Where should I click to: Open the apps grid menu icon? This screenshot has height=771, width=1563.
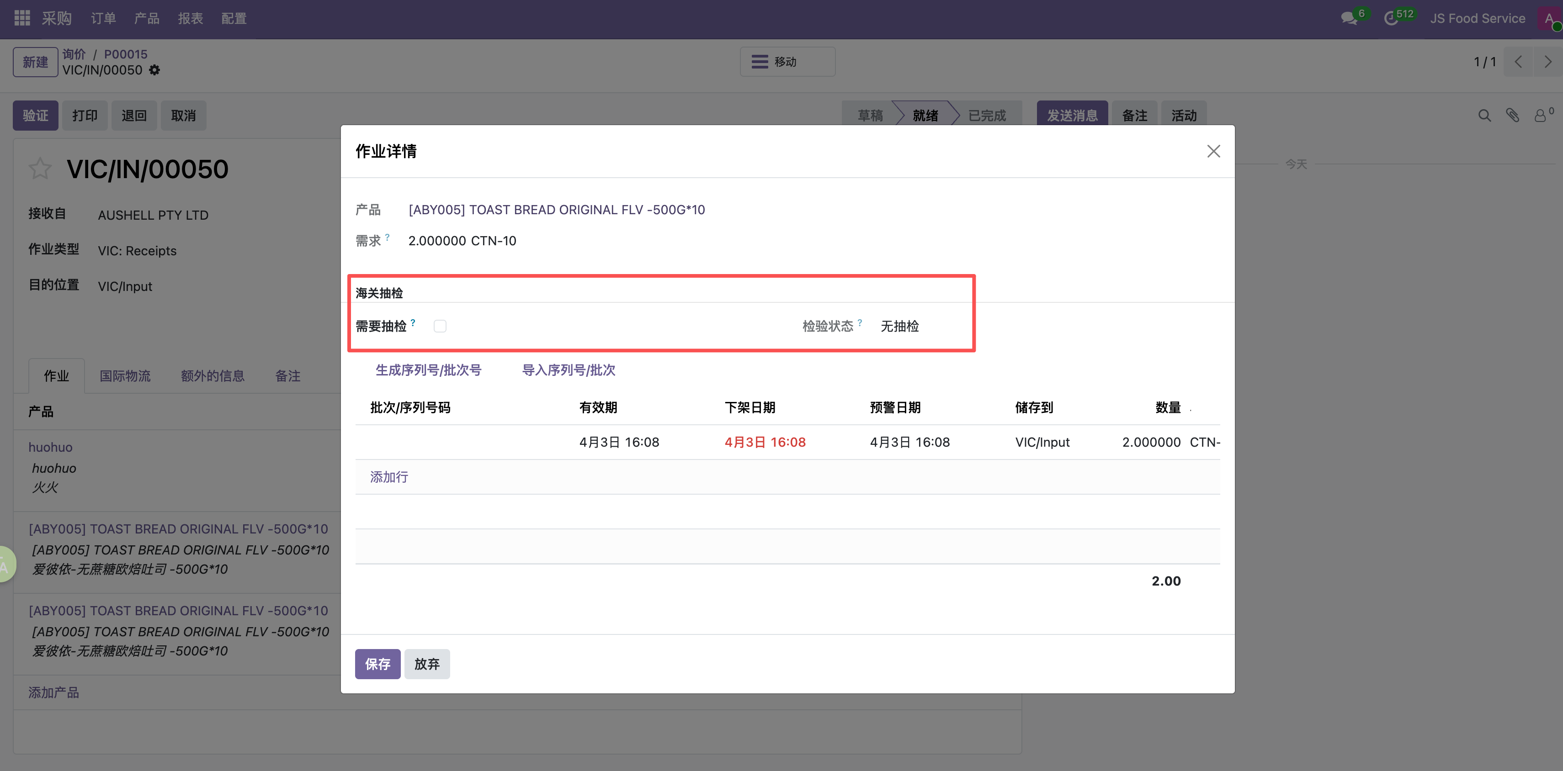(22, 18)
